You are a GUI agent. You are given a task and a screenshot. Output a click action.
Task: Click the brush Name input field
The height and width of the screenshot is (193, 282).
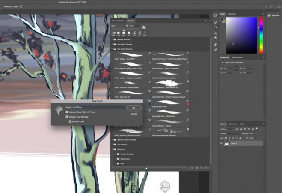coord(98,107)
